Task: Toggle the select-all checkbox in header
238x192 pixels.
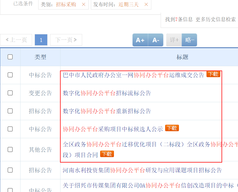Action: coord(10,57)
